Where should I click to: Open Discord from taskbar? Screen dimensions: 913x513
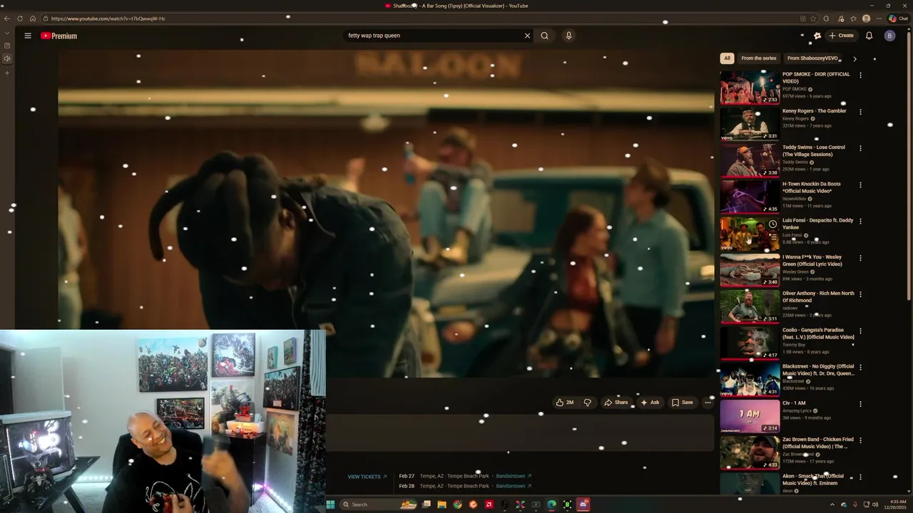[583, 504]
